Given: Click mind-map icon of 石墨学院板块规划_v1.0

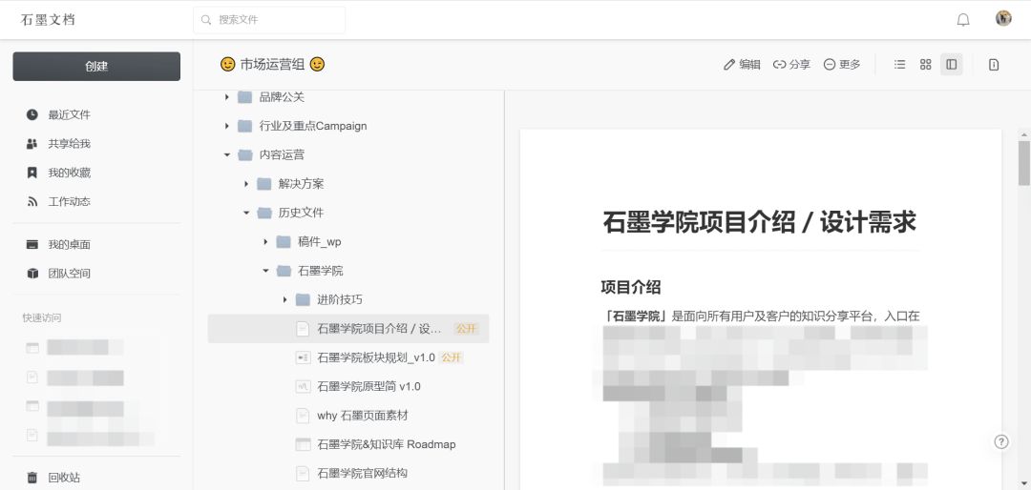Looking at the screenshot, I should click(303, 357).
